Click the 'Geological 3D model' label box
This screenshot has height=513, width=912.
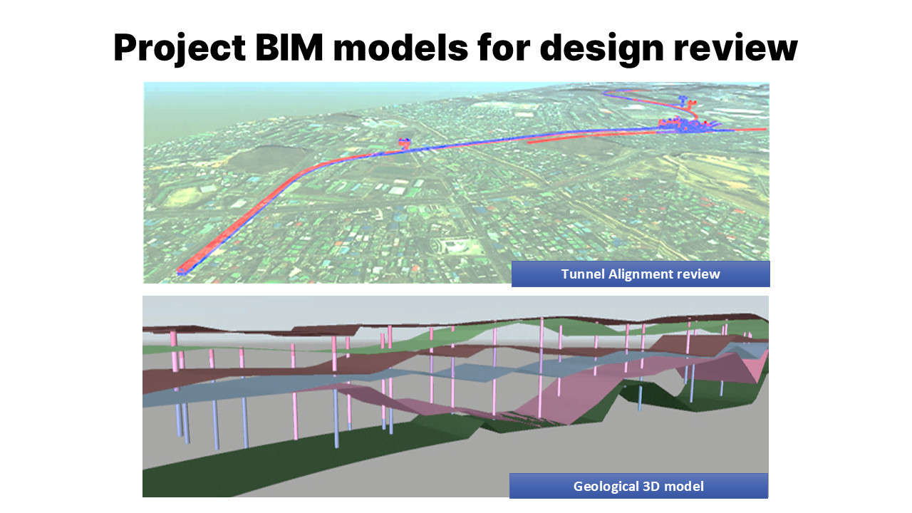(638, 486)
